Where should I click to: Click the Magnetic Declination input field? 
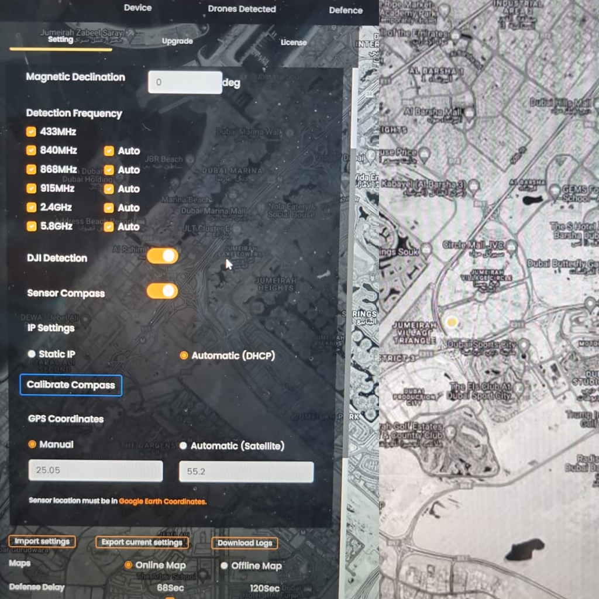[185, 82]
